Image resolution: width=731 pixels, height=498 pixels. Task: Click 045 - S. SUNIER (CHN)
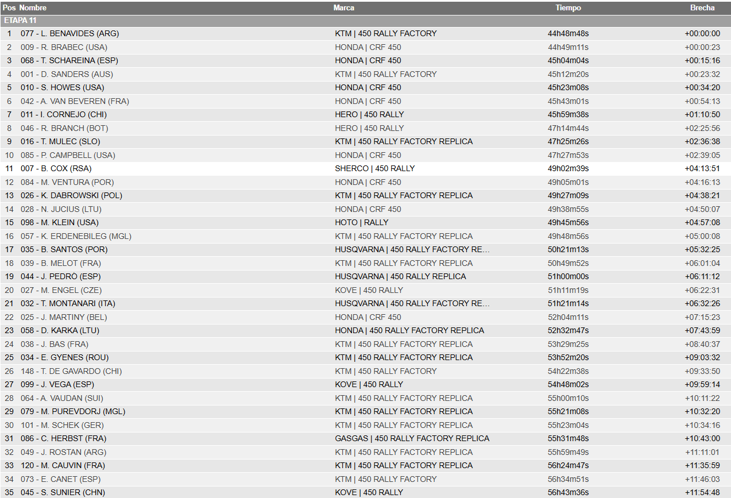63,492
